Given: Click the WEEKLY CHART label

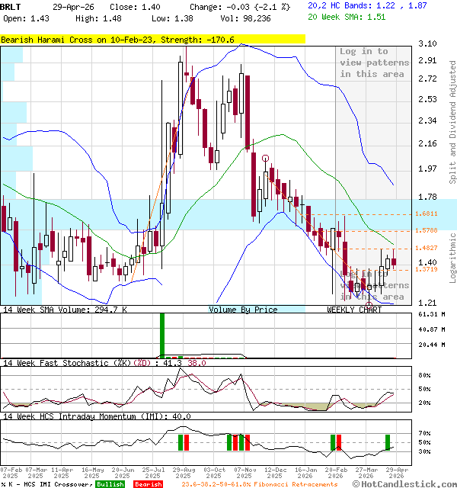Looking at the screenshot, I should (x=354, y=310).
